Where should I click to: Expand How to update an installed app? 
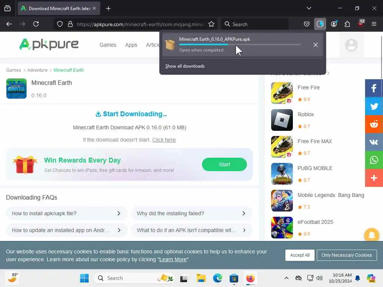pos(67,230)
